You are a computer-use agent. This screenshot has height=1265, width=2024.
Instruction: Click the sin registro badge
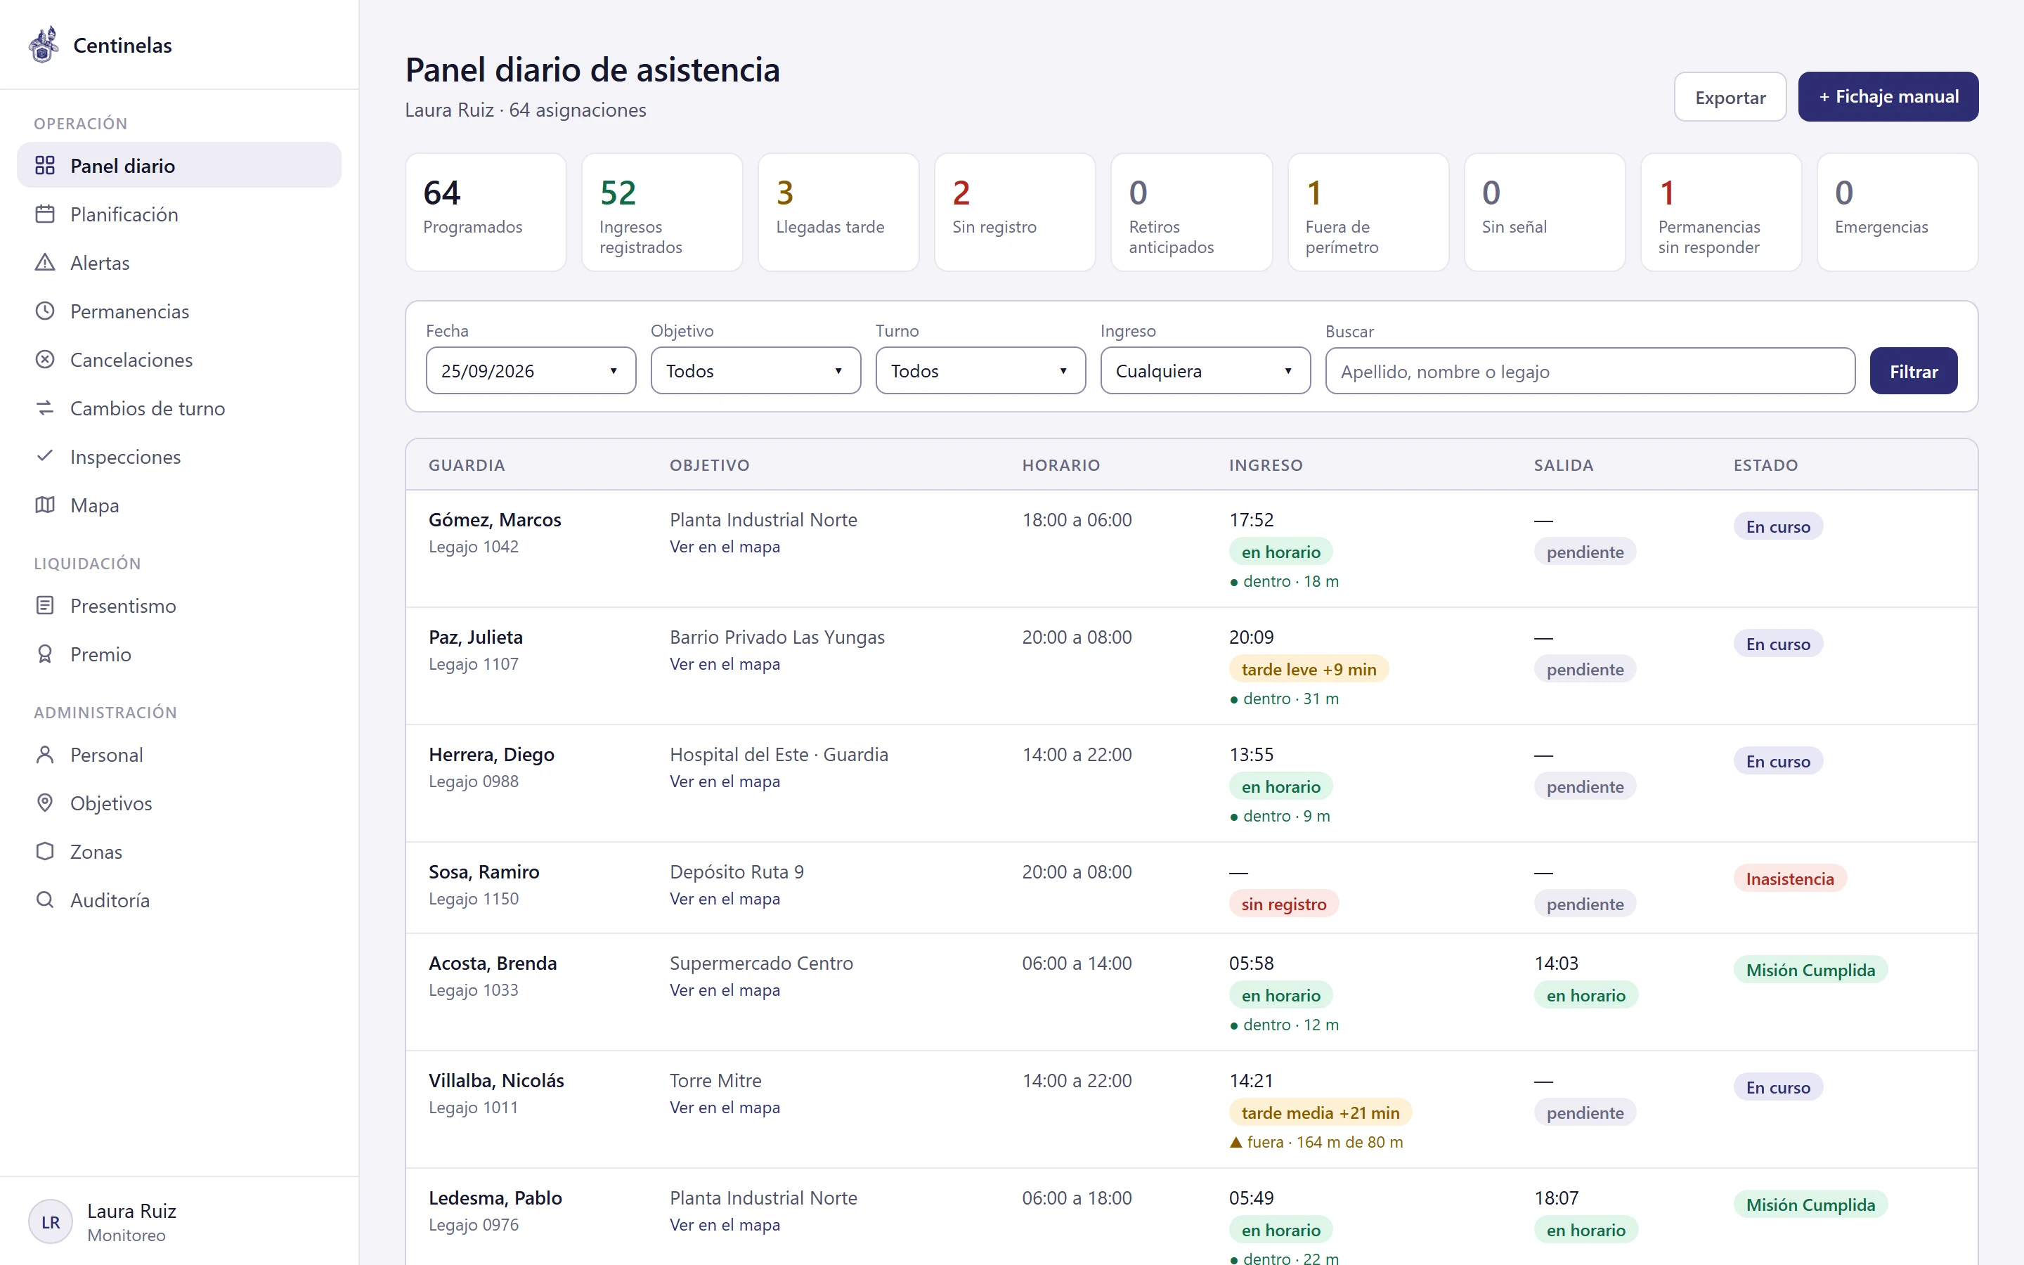pos(1283,904)
